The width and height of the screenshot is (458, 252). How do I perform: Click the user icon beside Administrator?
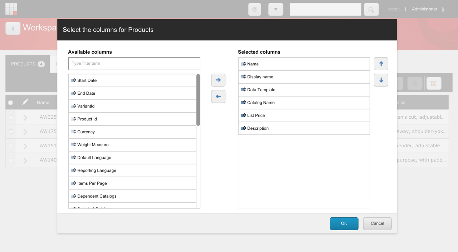click(x=443, y=9)
